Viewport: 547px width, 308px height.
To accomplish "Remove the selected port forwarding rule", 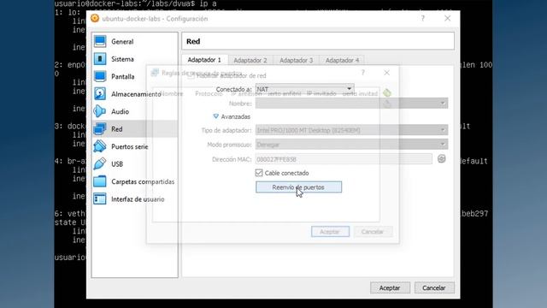I will tap(387, 104).
